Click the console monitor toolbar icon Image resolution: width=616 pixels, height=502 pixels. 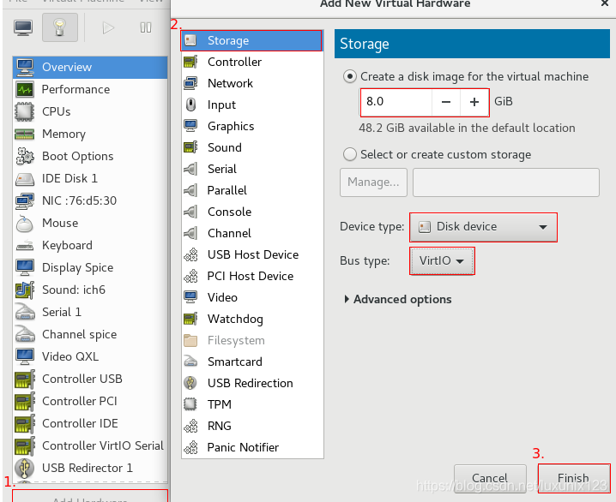(23, 28)
